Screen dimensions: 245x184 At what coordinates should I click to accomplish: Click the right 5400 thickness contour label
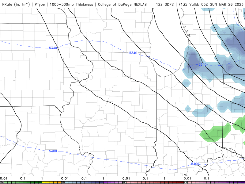click(x=195, y=164)
